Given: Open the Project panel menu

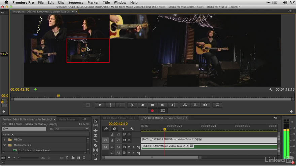Looking at the screenshot, I should tap(84, 119).
